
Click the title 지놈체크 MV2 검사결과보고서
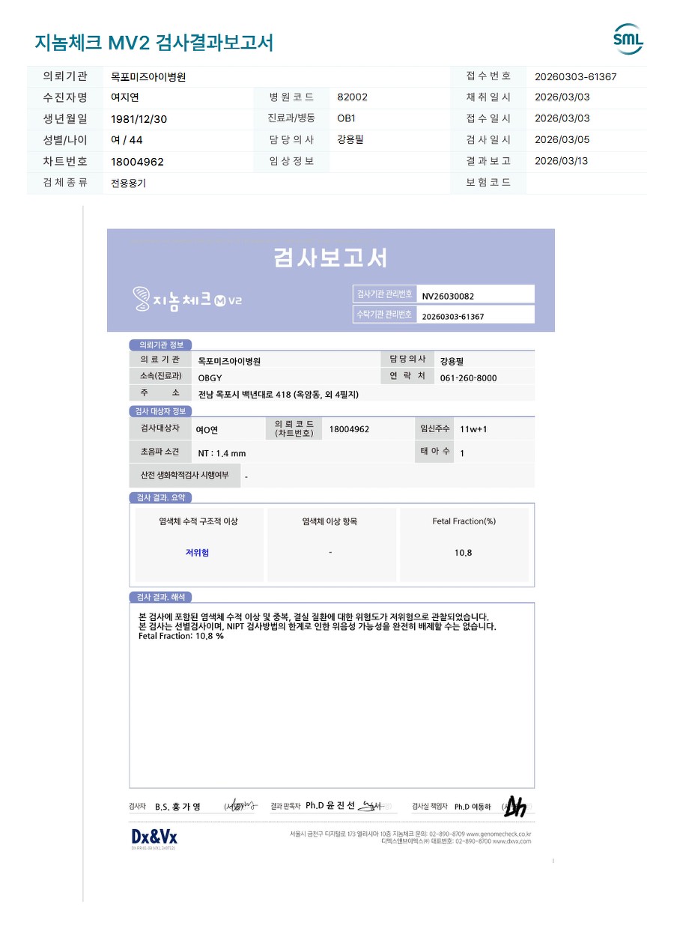coord(154,43)
